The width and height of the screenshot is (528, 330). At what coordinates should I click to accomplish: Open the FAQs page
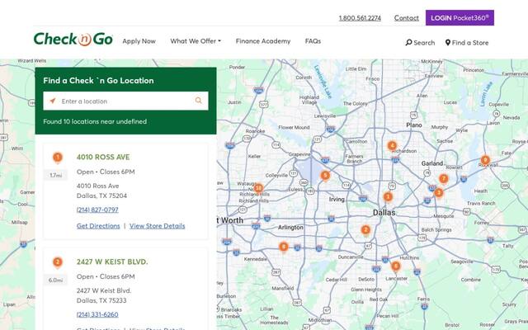(x=313, y=41)
